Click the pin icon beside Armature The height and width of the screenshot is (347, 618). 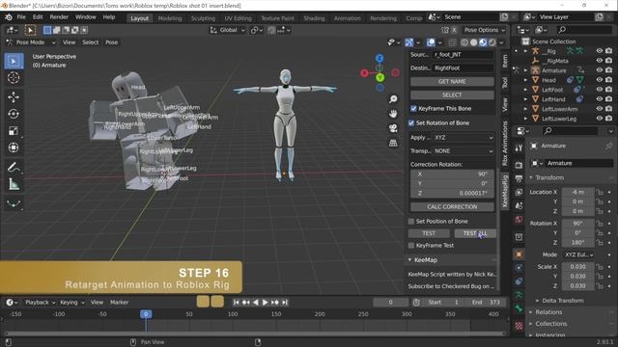pyautogui.click(x=609, y=146)
